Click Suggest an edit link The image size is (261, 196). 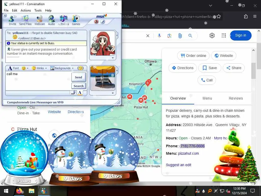(178, 165)
